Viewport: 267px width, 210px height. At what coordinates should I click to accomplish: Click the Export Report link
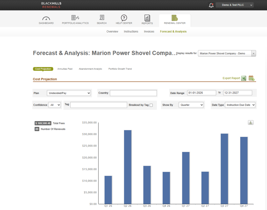pyautogui.click(x=231, y=78)
